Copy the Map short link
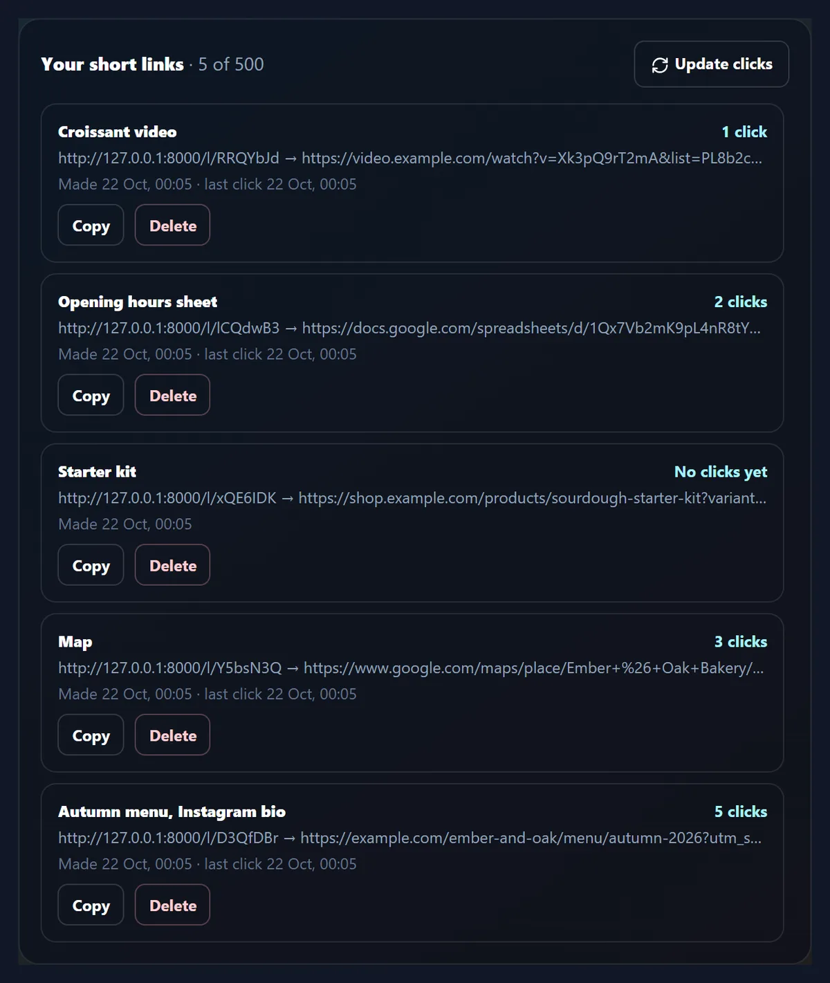Viewport: 830px width, 983px height. pyautogui.click(x=91, y=735)
